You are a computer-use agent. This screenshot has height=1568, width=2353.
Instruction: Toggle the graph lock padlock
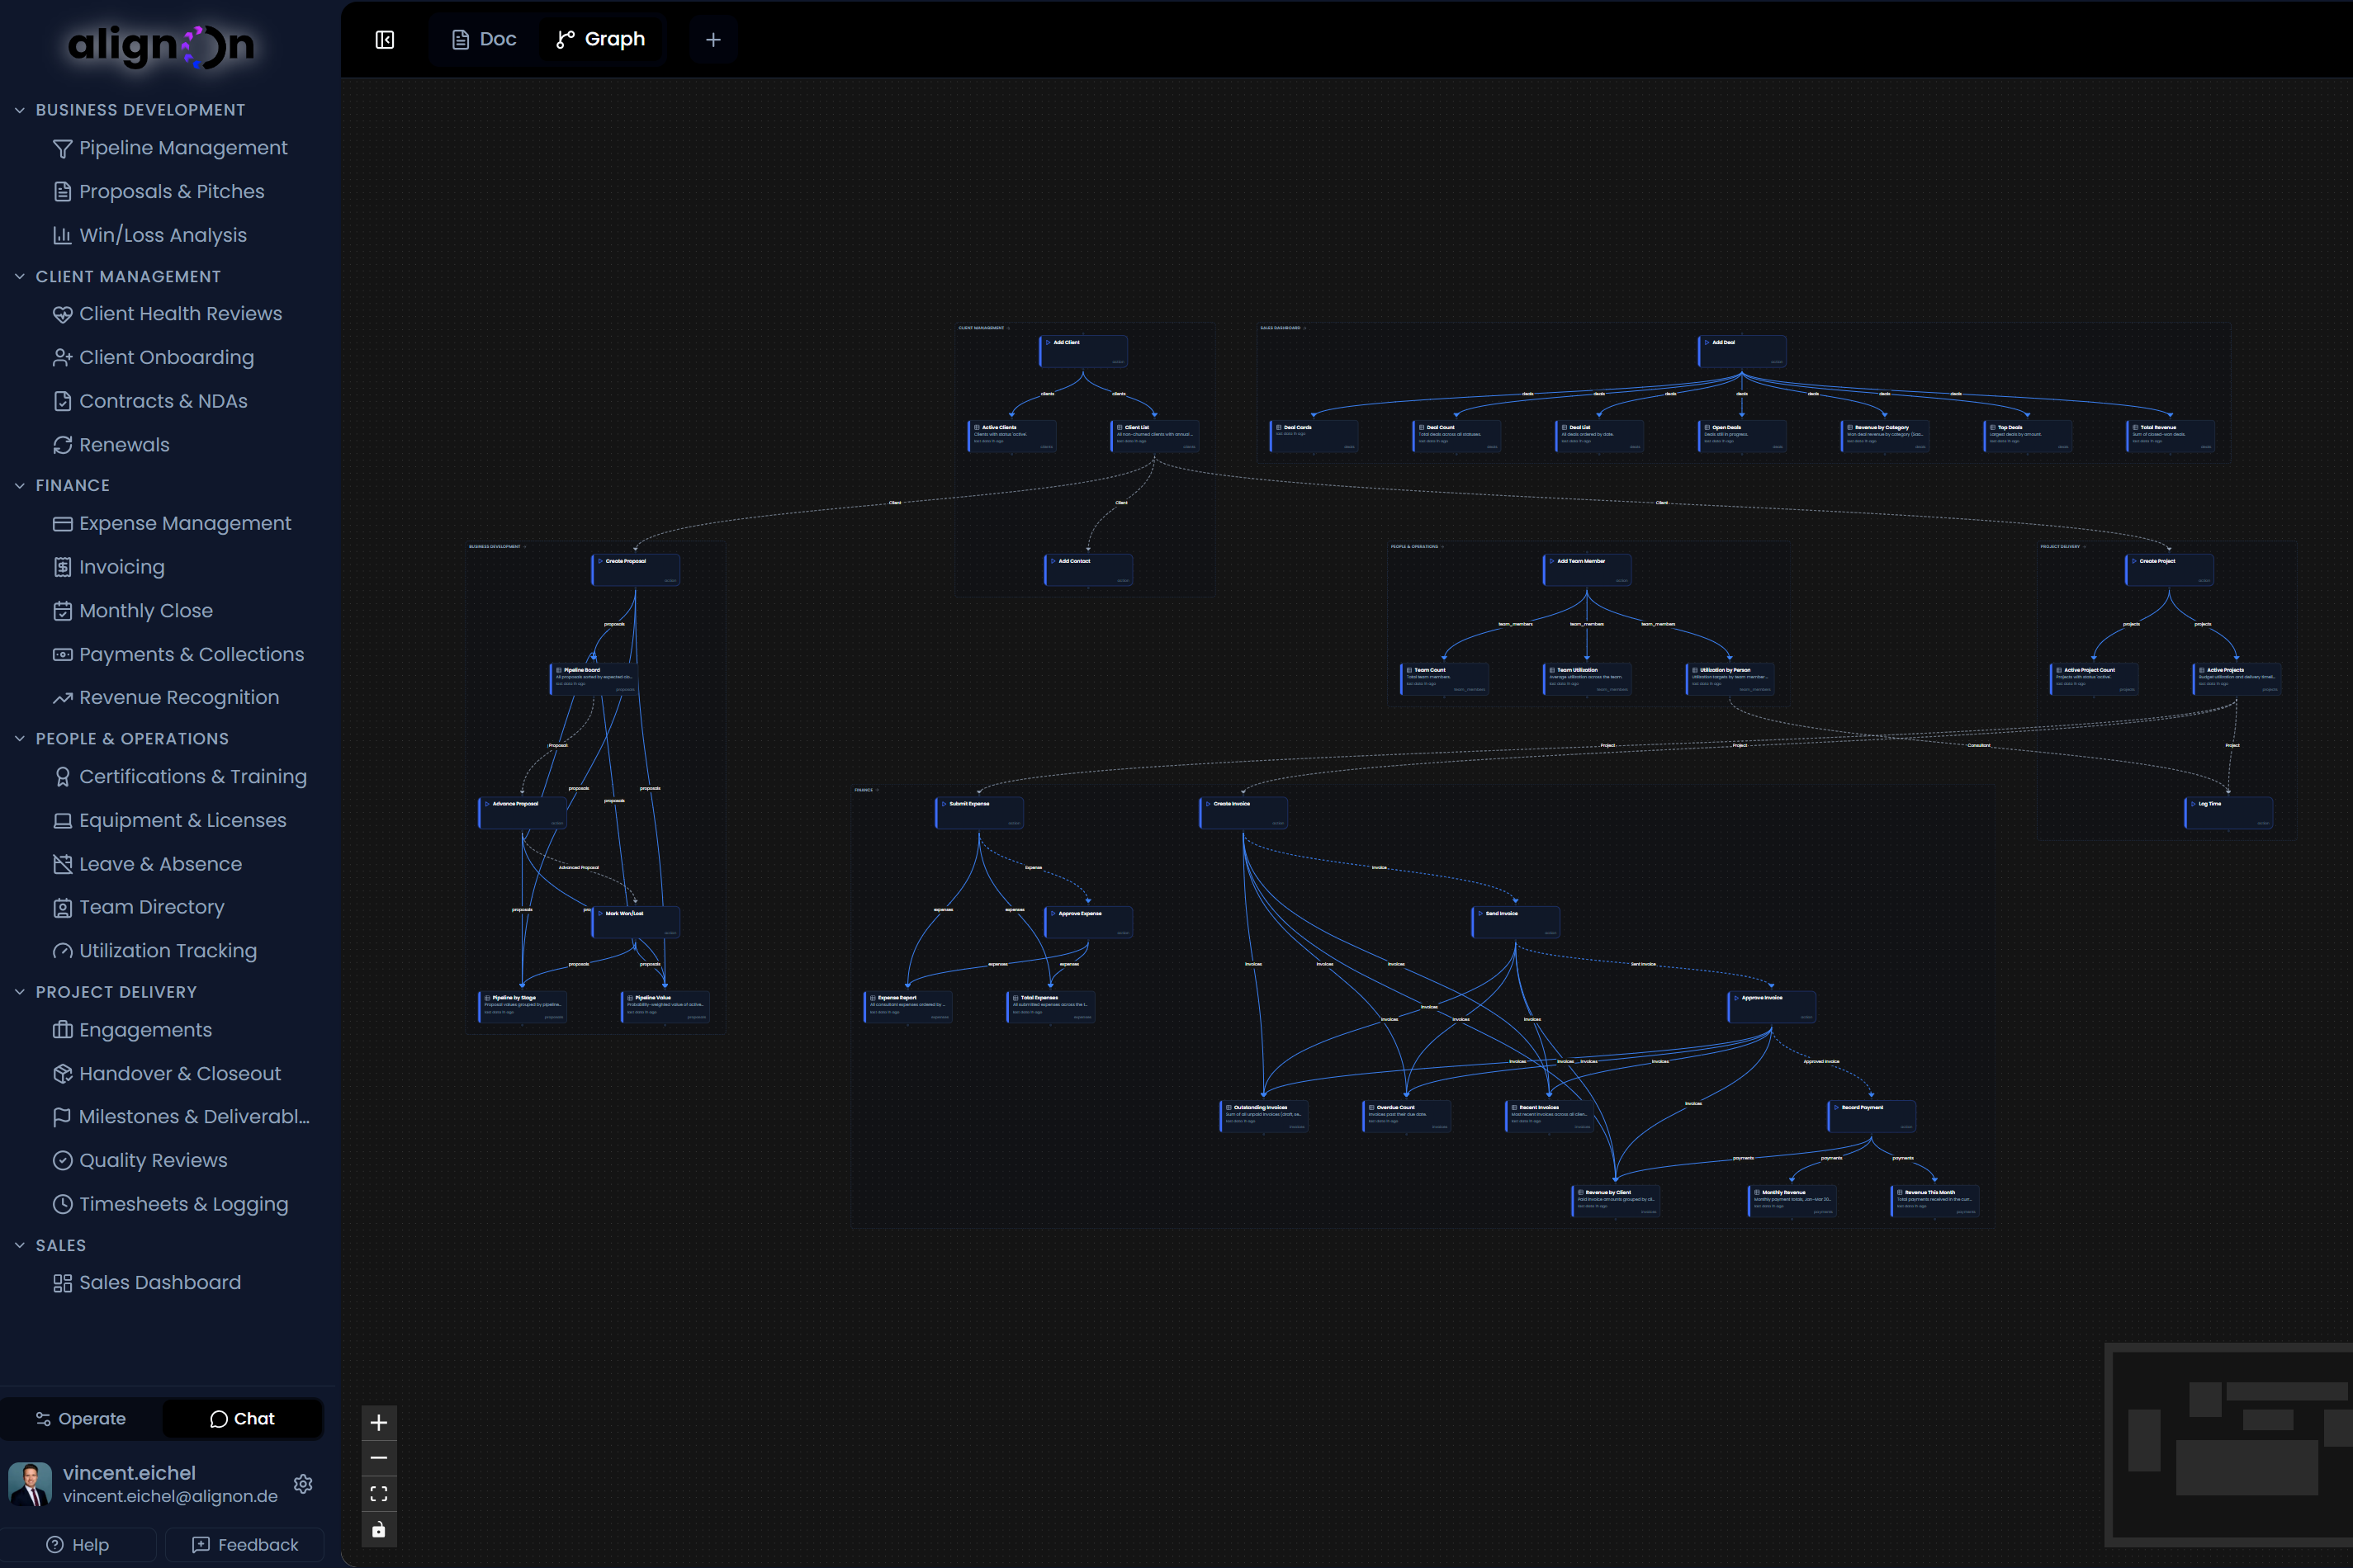pos(379,1529)
